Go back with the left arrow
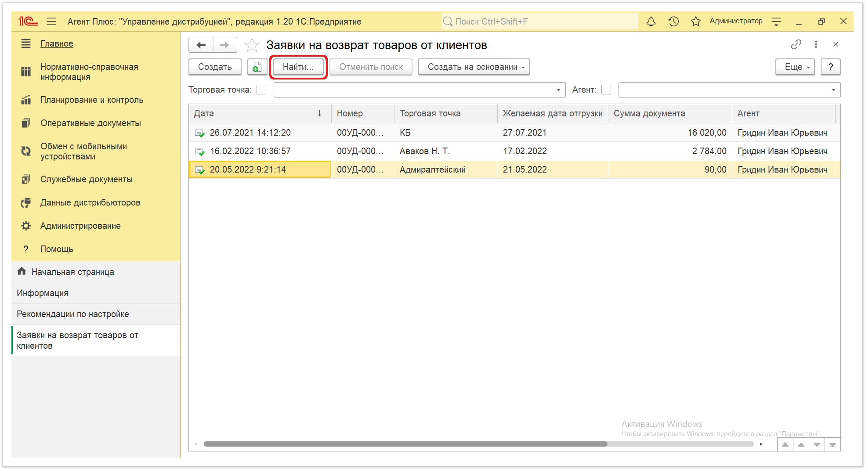Screen dimensions: 865x469 pos(201,45)
